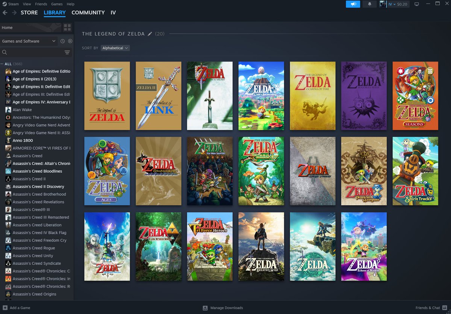This screenshot has height=314, width=451.
Task: Open Friends & Chat icon
Action: [x=445, y=308]
